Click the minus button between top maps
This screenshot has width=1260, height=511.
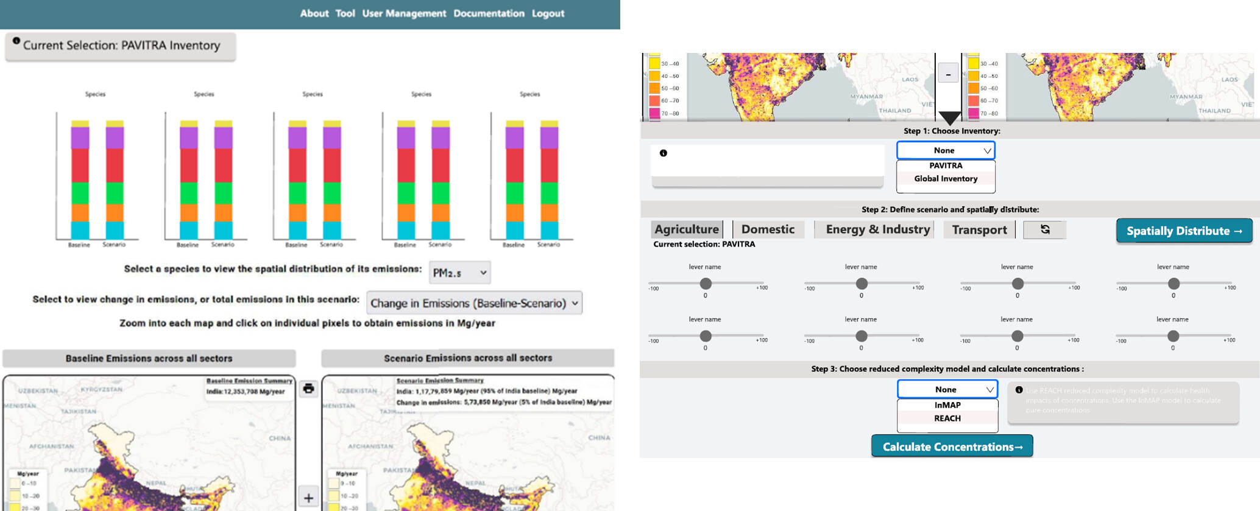tap(948, 74)
